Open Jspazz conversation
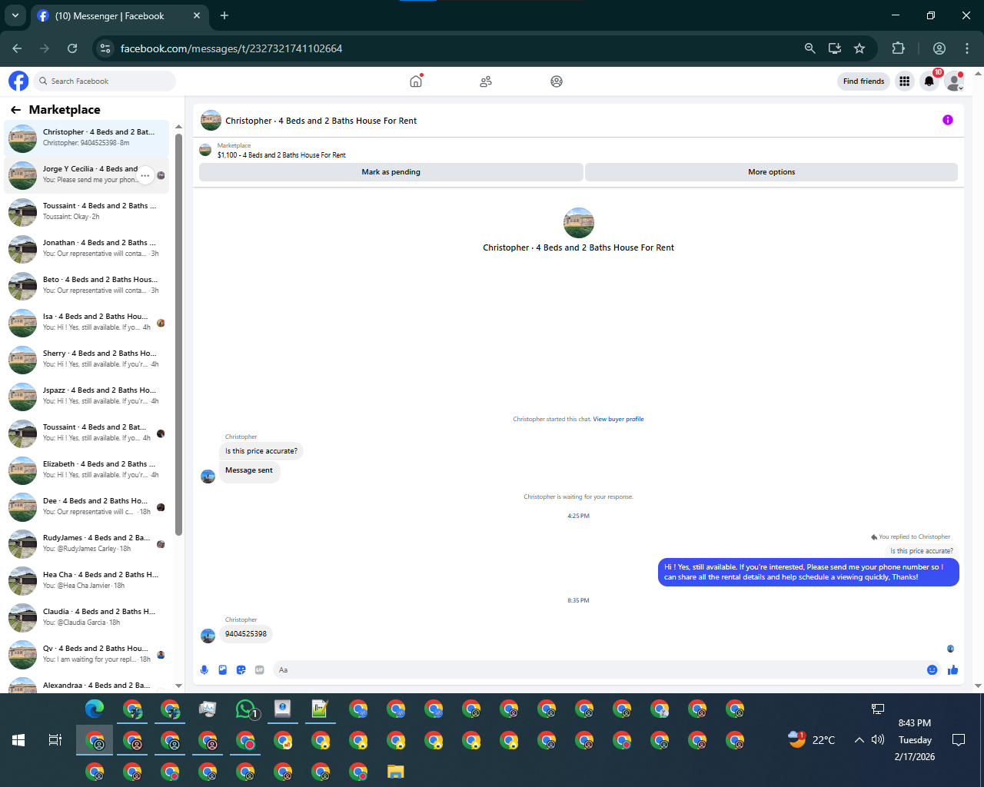984x787 pixels. pos(86,397)
